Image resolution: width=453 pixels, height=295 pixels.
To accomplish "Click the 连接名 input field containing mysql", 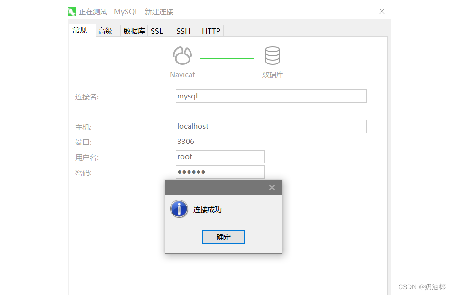I will click(271, 96).
